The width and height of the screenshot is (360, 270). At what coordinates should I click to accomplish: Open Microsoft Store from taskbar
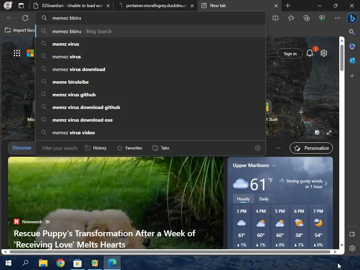(x=77, y=263)
